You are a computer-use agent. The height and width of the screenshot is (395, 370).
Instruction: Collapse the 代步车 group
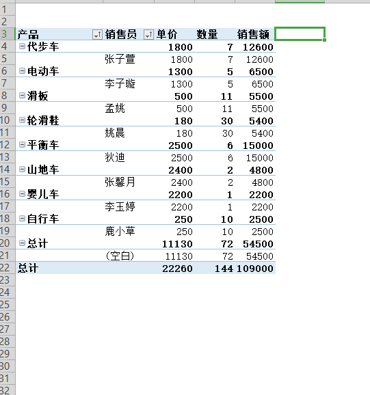[22, 46]
